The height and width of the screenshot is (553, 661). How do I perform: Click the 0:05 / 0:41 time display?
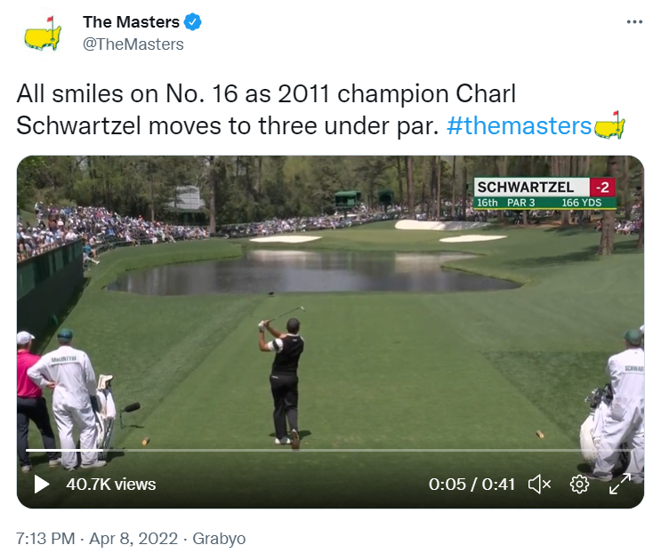(x=472, y=485)
